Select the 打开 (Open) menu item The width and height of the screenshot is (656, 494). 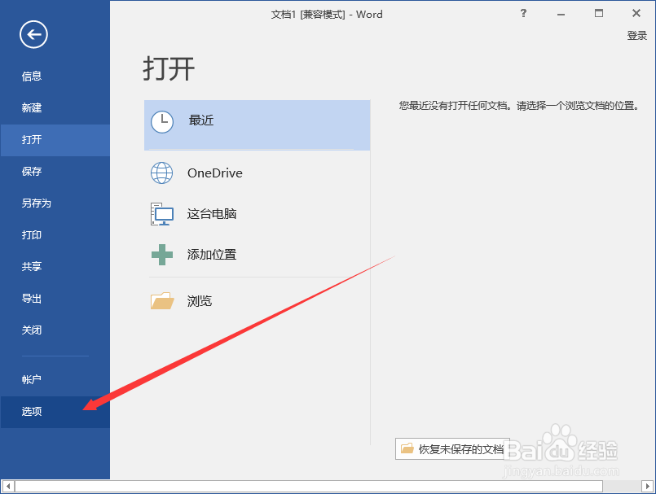pos(55,140)
